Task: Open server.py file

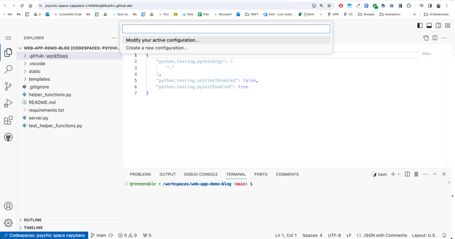Action: pyautogui.click(x=69, y=118)
